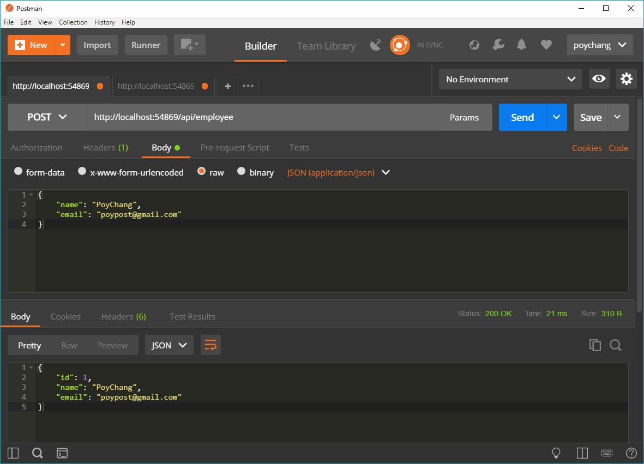Open the request Headers (1) tab
This screenshot has height=464, width=644.
pyautogui.click(x=106, y=147)
